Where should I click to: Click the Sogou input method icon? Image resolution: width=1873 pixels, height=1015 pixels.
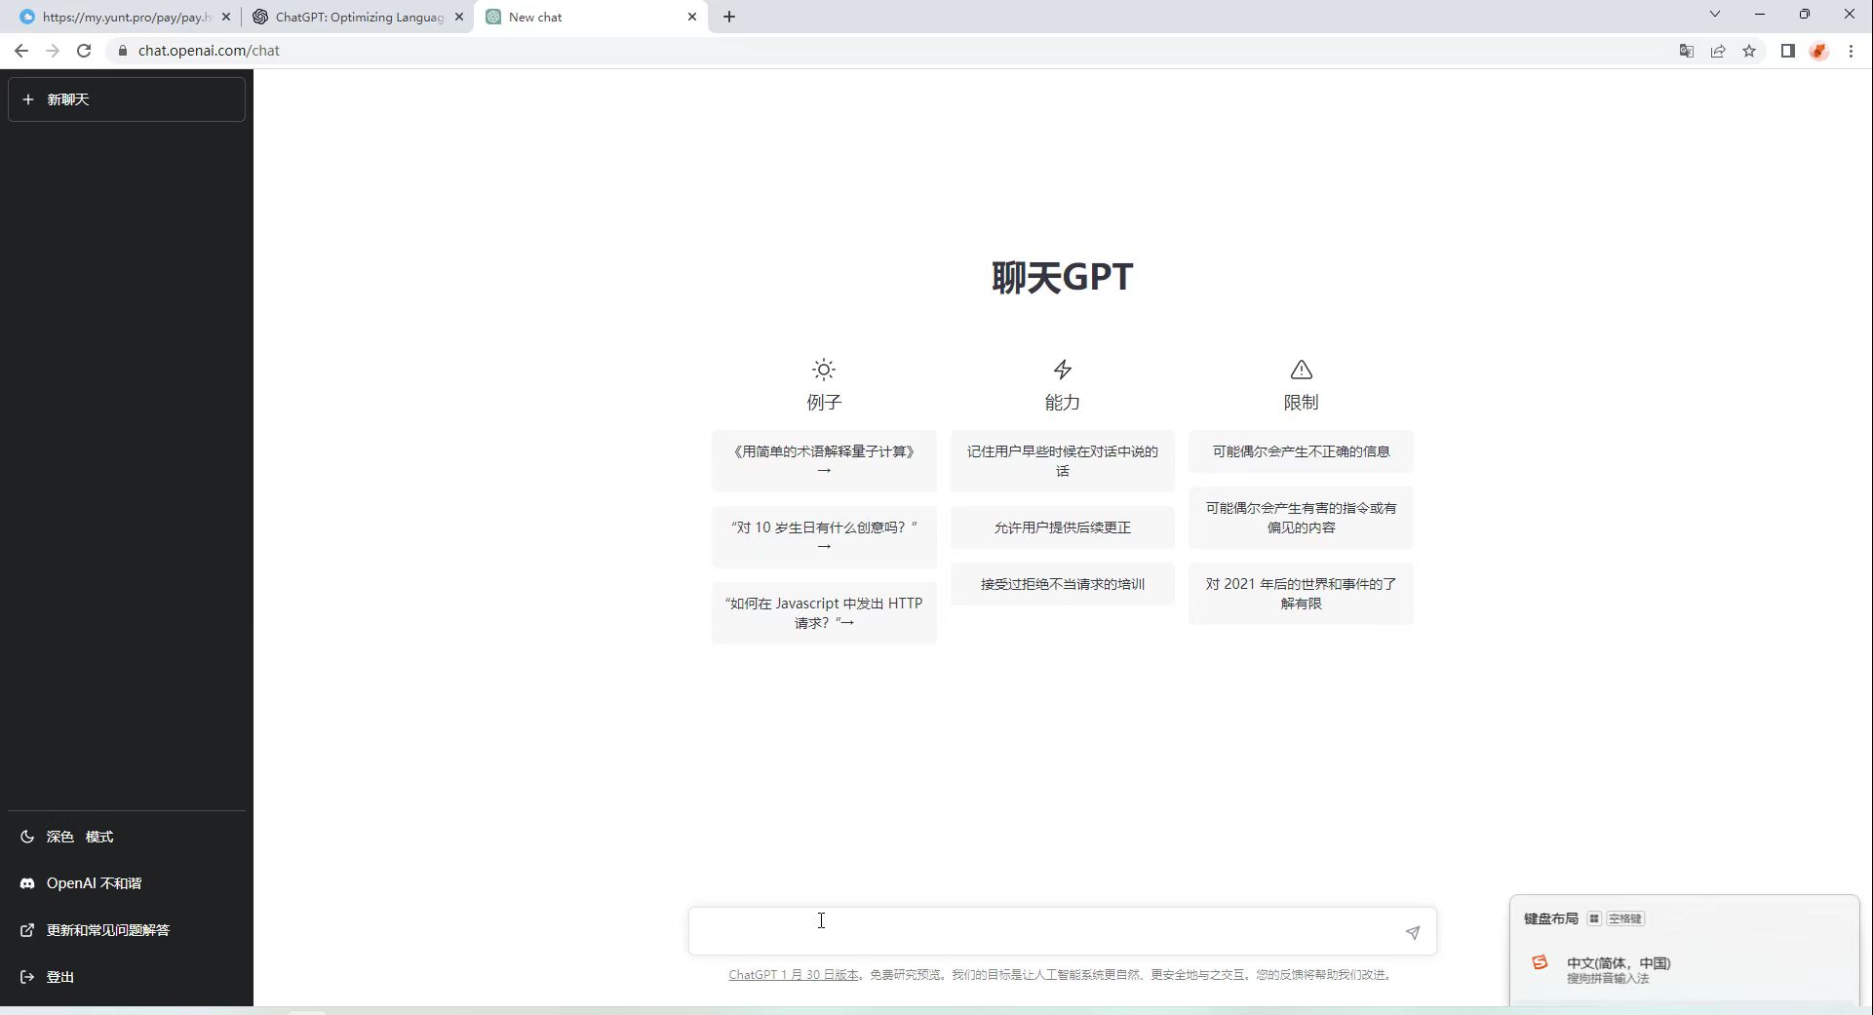point(1541,962)
